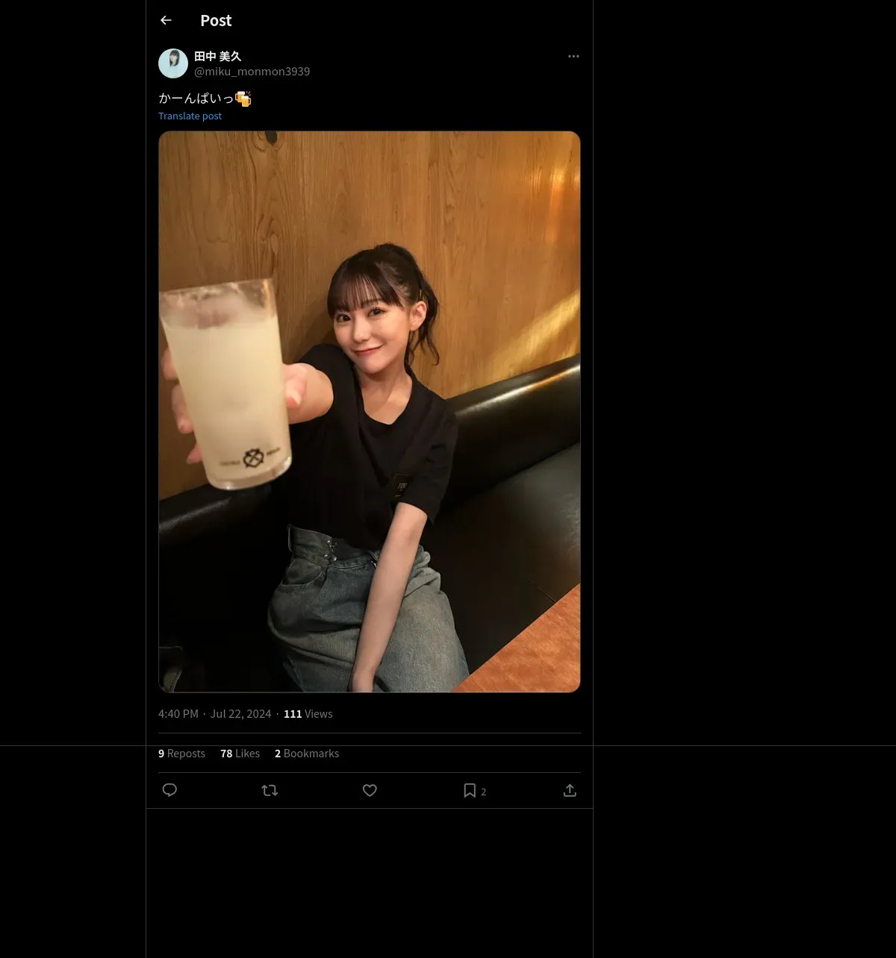The height and width of the screenshot is (958, 896).
Task: Click the @miku_monmon3939 handle
Action: (x=252, y=72)
